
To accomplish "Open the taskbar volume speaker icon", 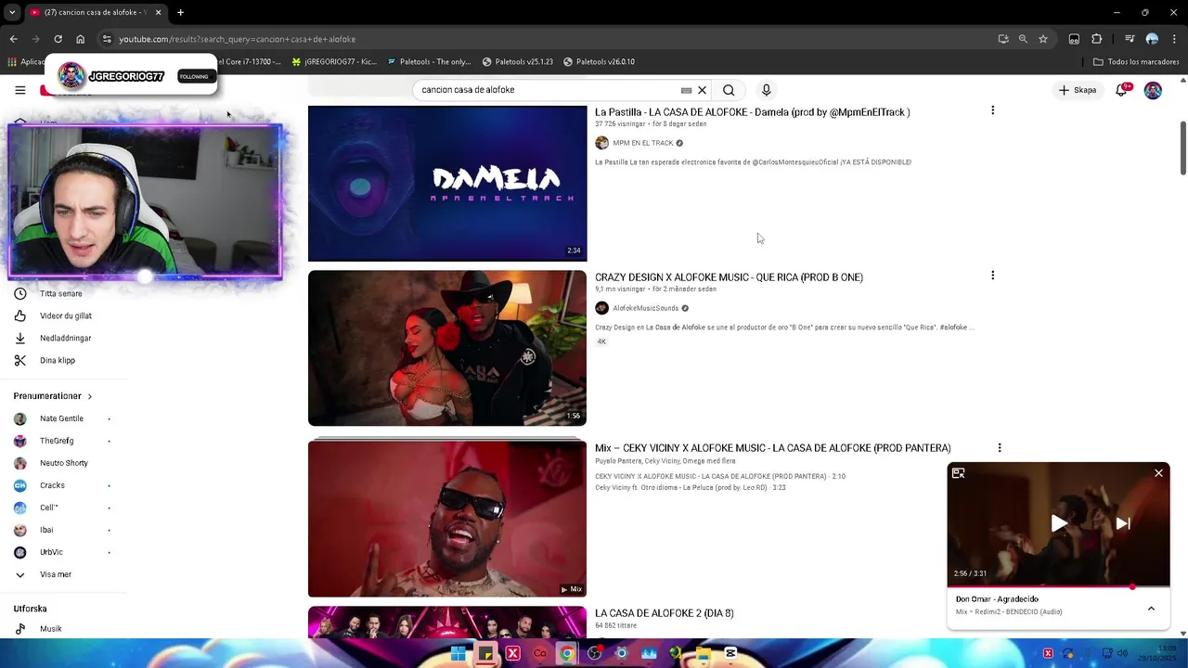I will click(1123, 653).
